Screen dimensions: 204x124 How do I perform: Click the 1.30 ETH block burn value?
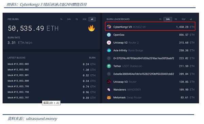coord(89,70)
